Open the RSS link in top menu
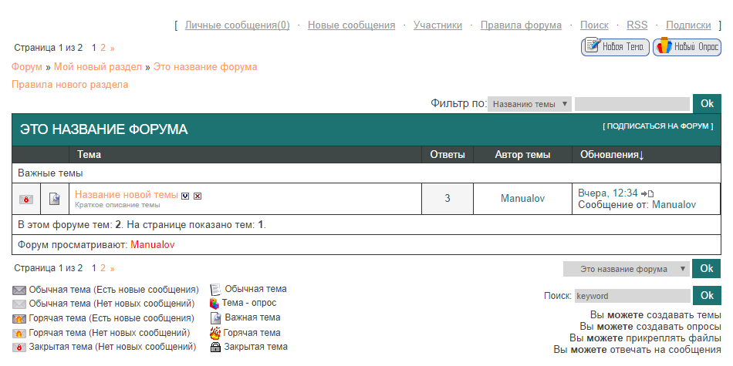The image size is (733, 366). (x=637, y=25)
